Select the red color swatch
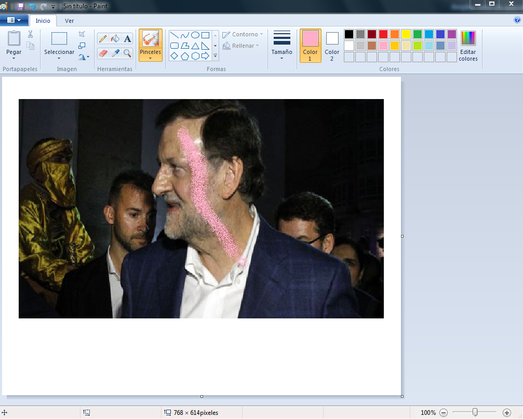The image size is (523, 419). pyautogui.click(x=382, y=33)
